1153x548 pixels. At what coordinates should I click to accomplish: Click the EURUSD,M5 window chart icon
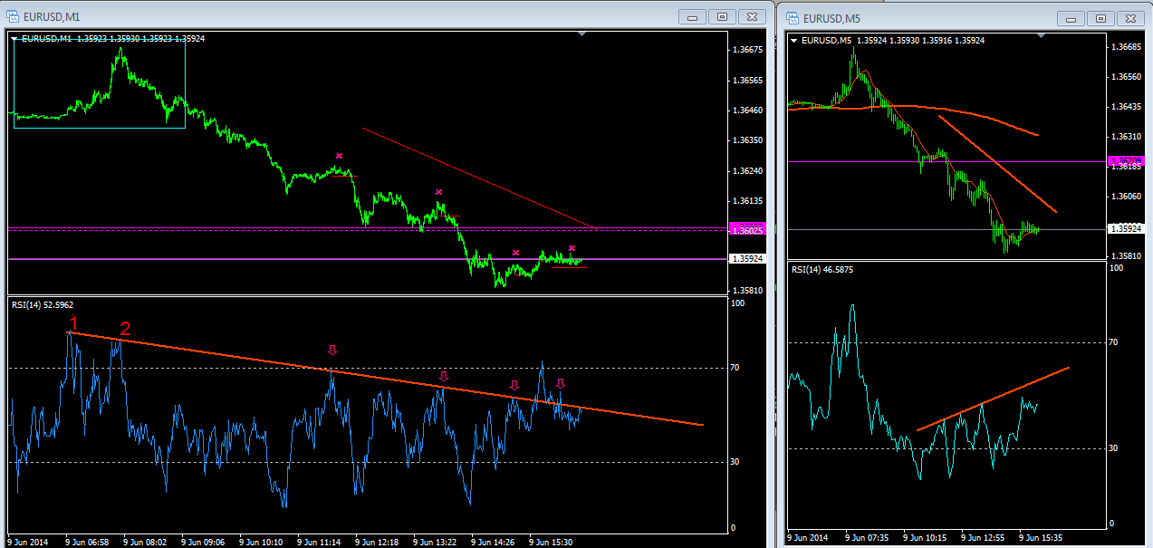[792, 17]
